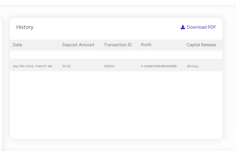Click the Profit column header
The height and width of the screenshot is (151, 236).
[146, 45]
